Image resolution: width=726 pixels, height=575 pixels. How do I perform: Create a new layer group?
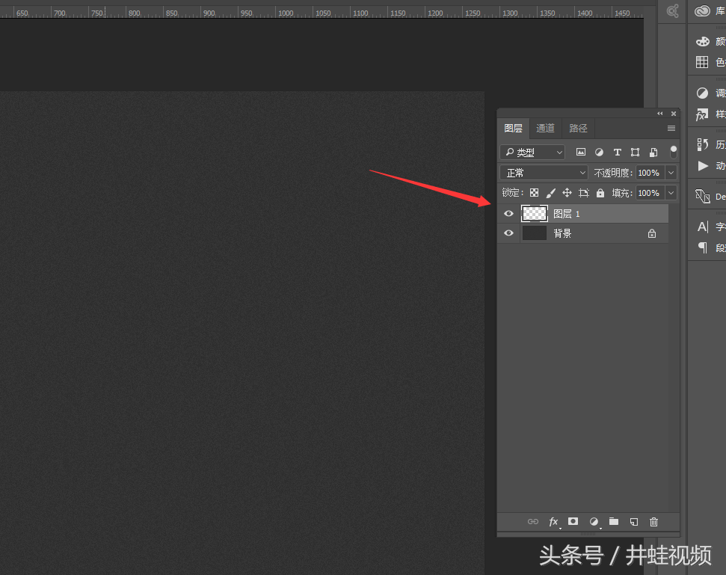pos(614,521)
